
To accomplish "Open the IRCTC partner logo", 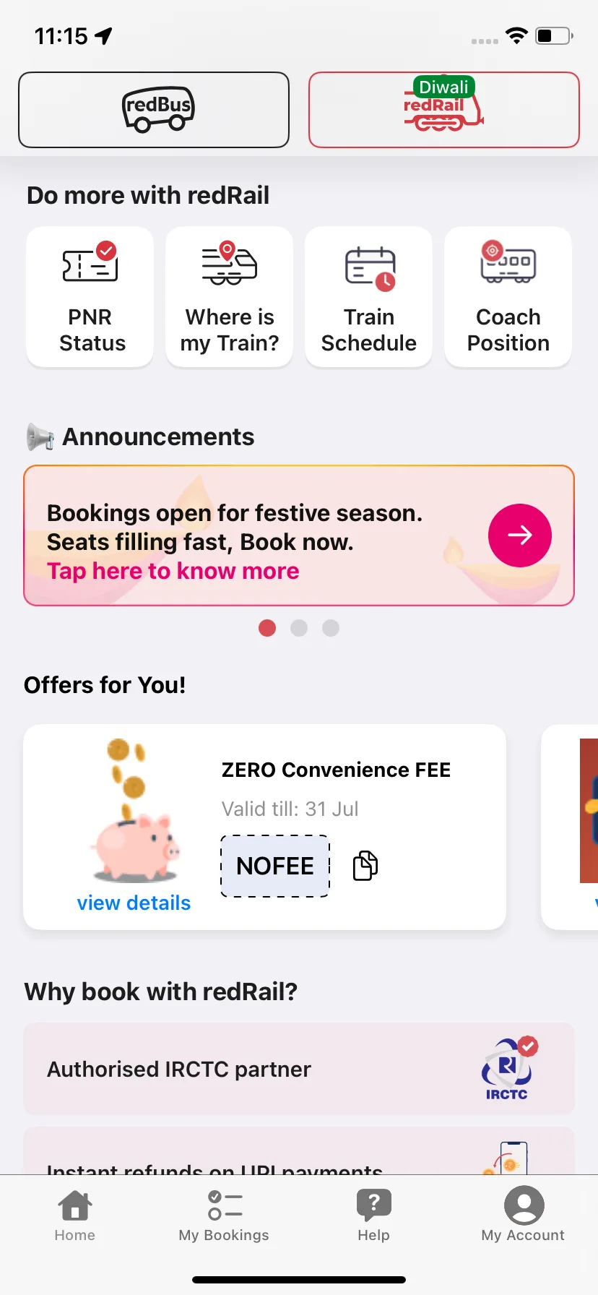I will tap(509, 1068).
